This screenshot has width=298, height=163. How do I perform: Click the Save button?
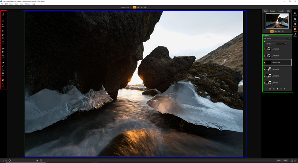[279, 160]
